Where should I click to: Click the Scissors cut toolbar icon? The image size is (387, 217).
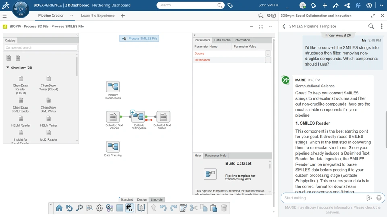click(193, 208)
